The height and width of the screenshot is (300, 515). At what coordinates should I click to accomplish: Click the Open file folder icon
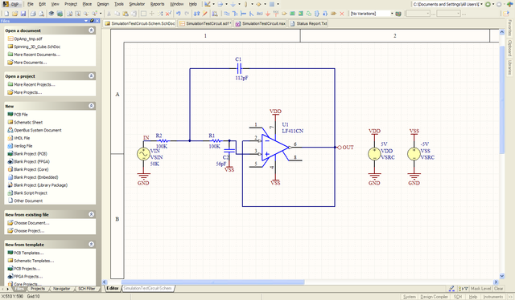coord(14,14)
